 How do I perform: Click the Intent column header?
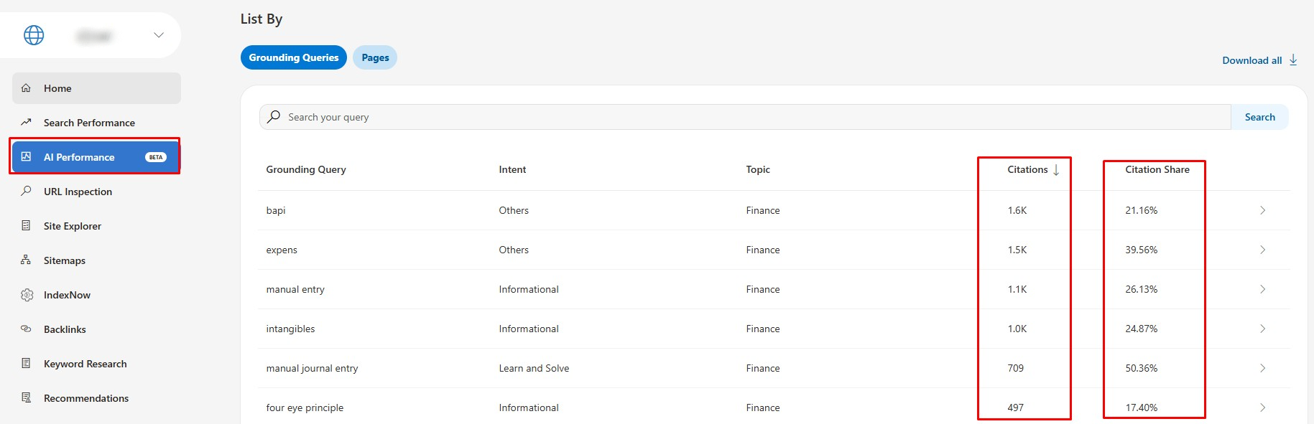(x=512, y=169)
